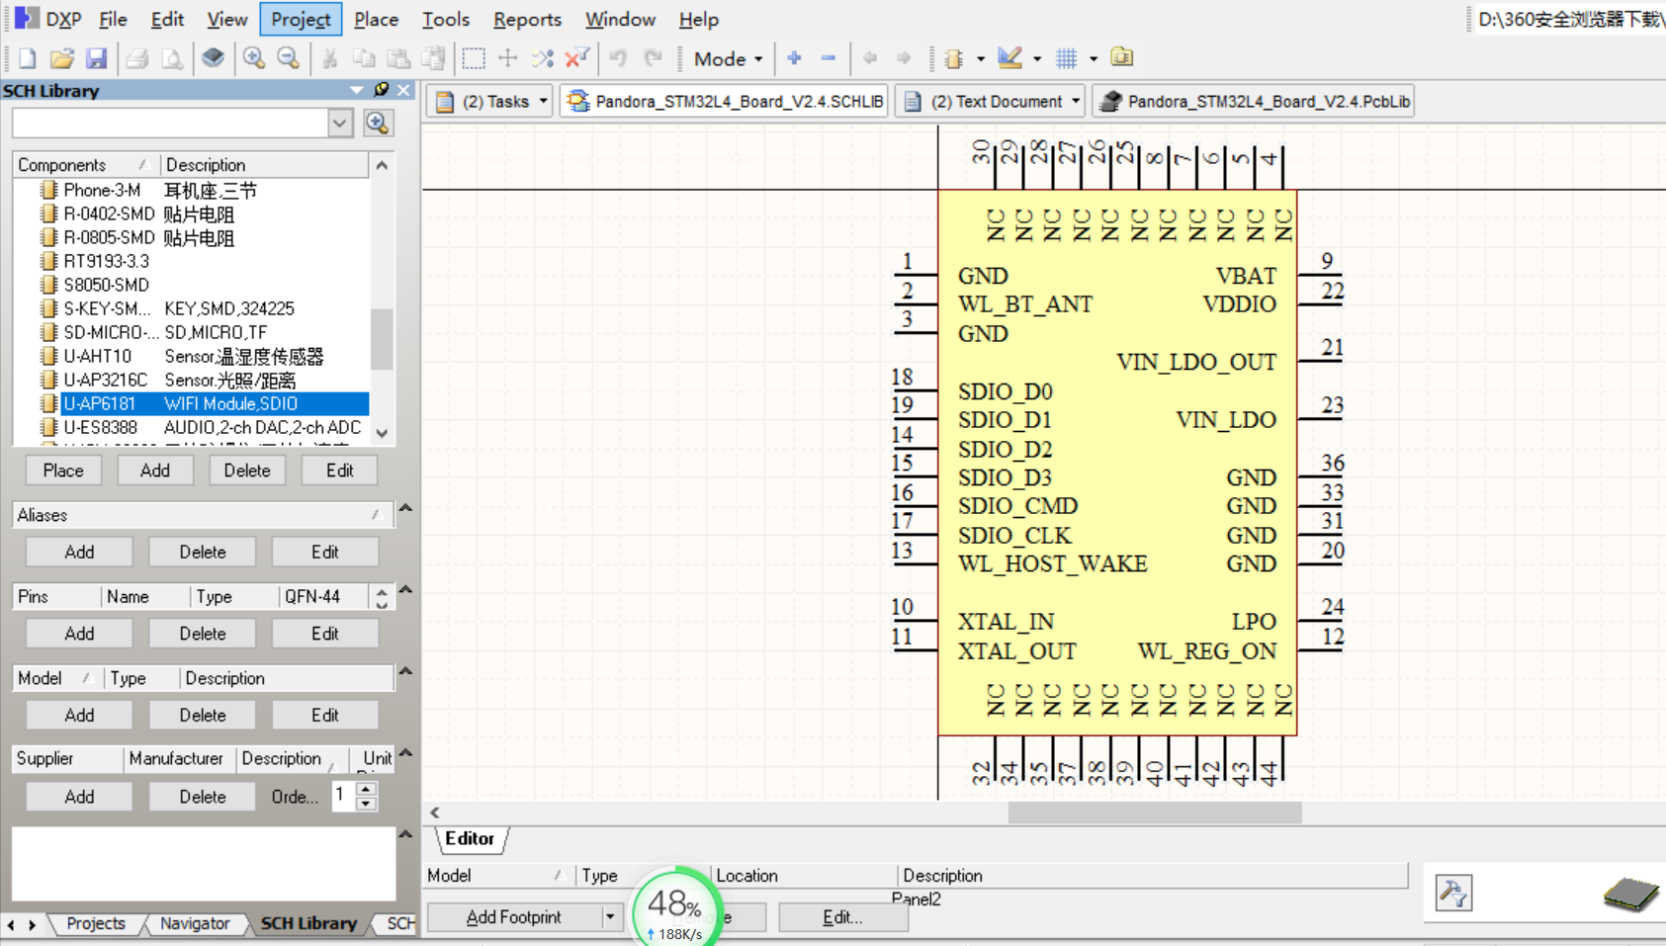Click the Clear Filter red X icon
Viewport: 1666px width, 946px height.
tap(576, 58)
